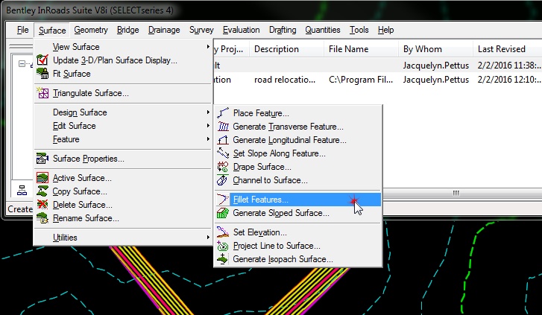Screen dimensions: 542x315
Task: Click the '2/2/2016 11:38' last revised cell
Action: click(x=508, y=66)
